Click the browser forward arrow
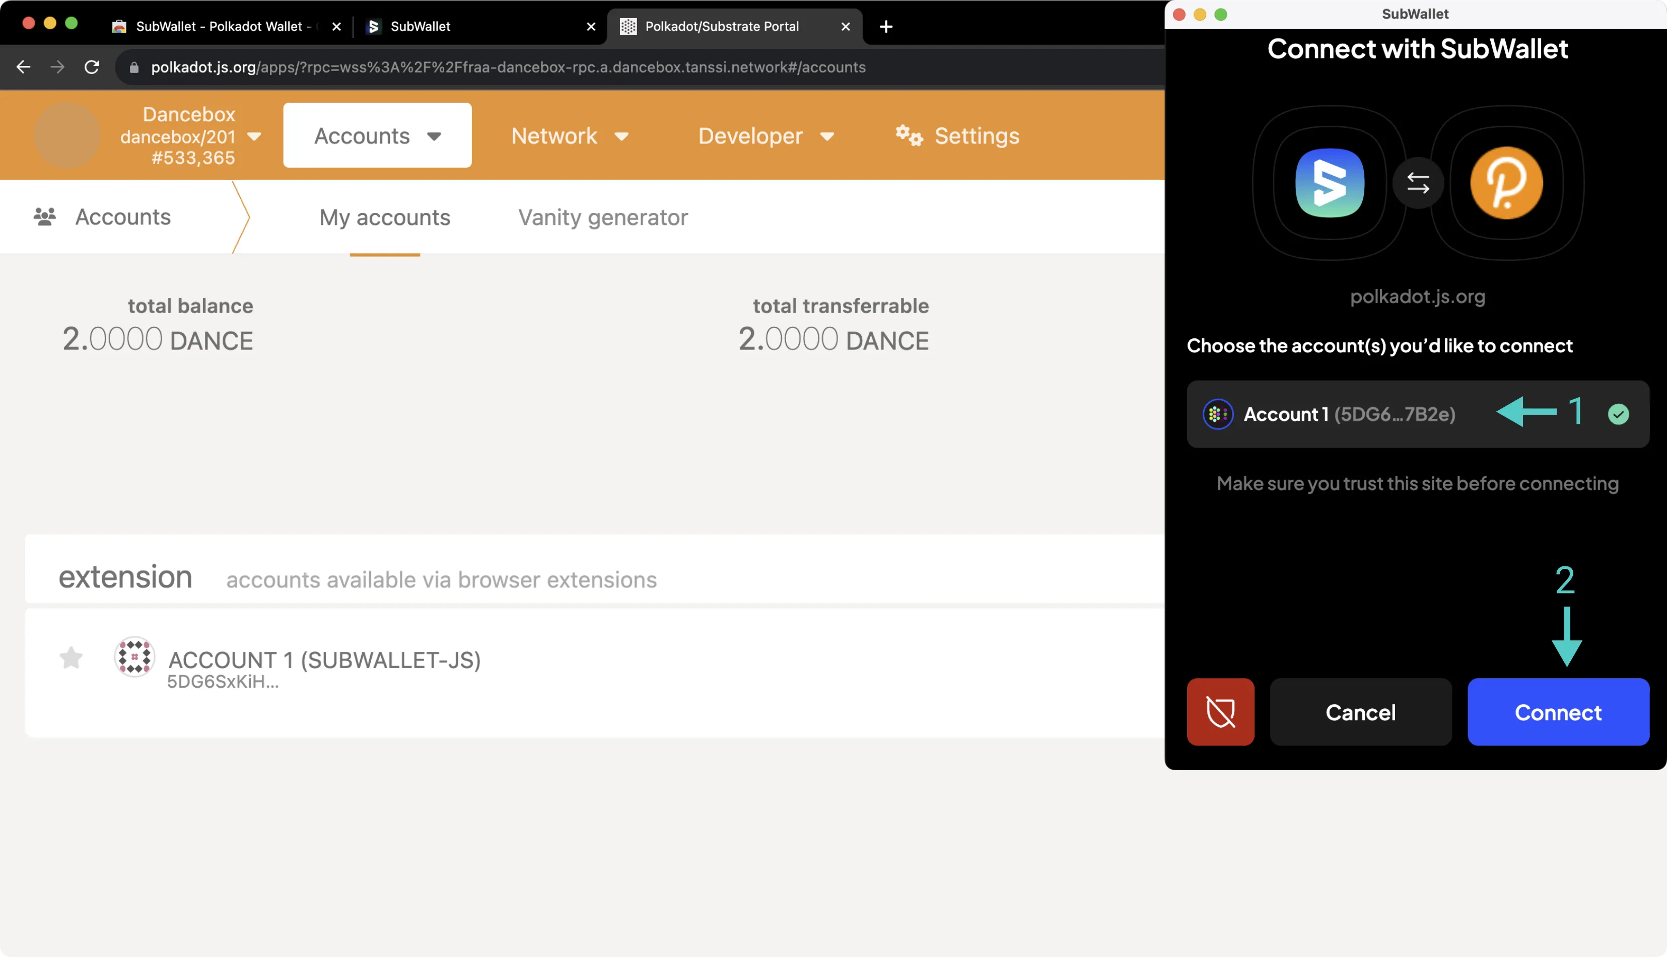The width and height of the screenshot is (1667, 957). [x=58, y=67]
